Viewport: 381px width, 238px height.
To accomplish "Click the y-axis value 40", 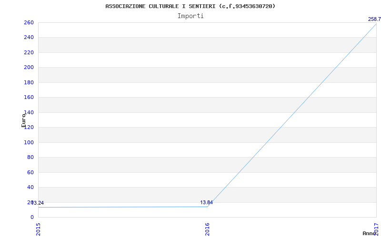I will (x=30, y=187).
